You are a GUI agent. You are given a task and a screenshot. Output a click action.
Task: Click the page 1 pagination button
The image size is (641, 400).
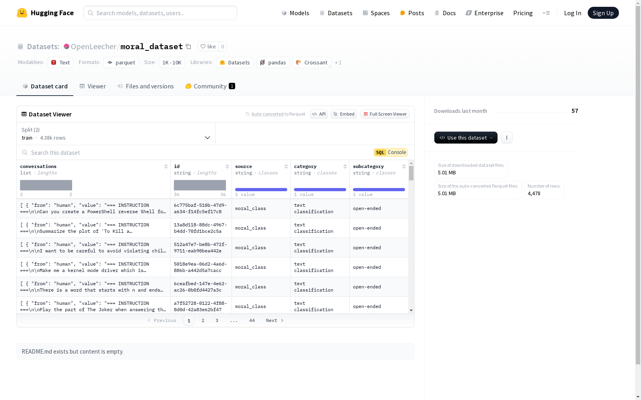[189, 320]
